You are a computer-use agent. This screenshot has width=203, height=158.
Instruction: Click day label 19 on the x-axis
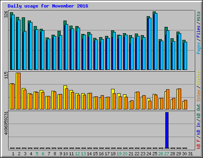click(119, 154)
